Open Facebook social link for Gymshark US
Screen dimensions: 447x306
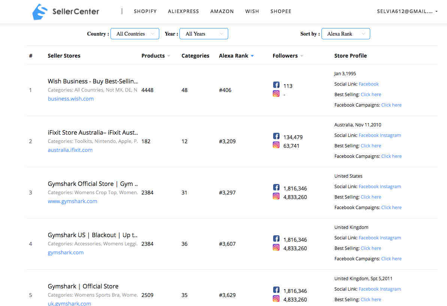[369, 238]
